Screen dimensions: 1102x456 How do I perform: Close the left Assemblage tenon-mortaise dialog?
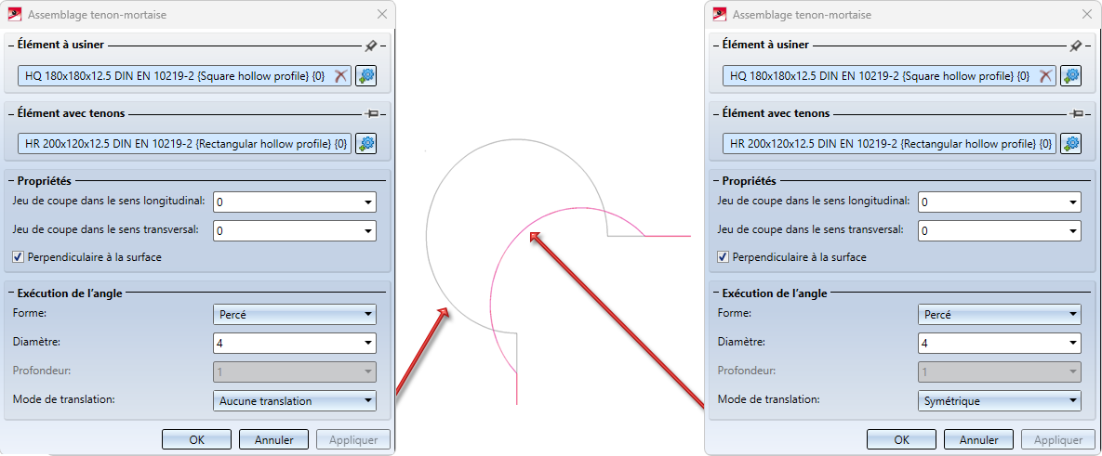(381, 14)
